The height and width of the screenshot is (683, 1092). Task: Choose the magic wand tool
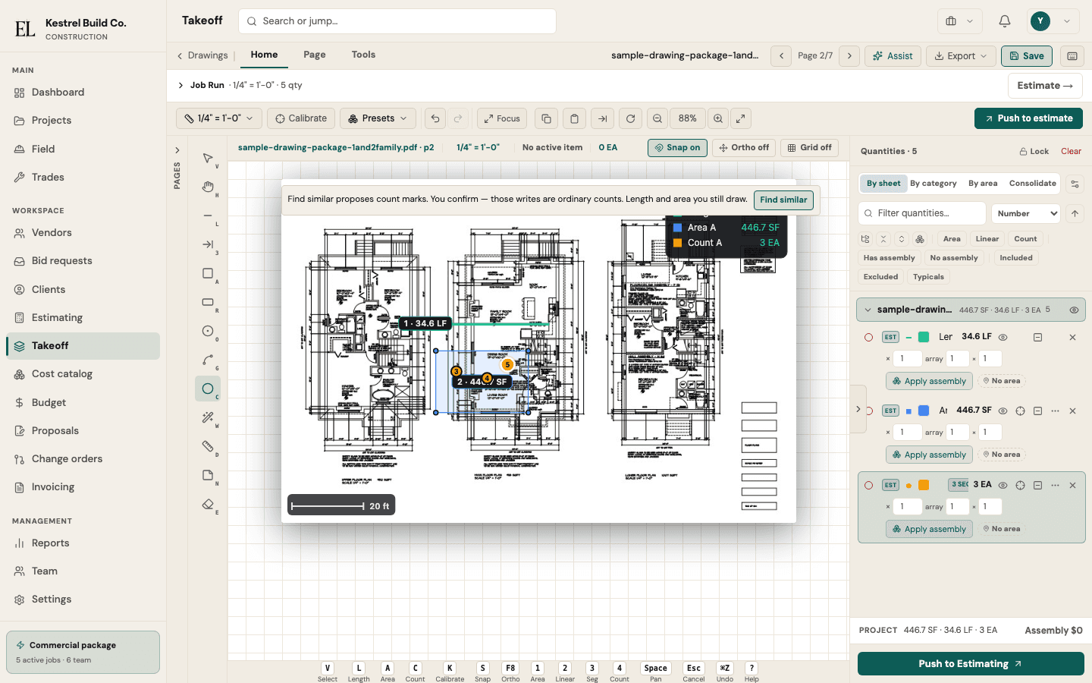click(x=208, y=417)
